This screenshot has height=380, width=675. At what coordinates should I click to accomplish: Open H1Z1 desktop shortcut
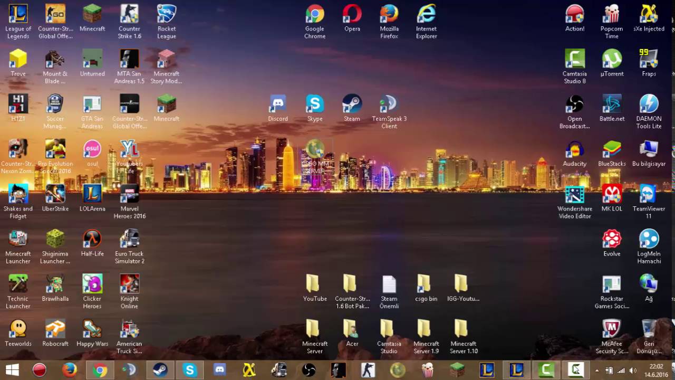coord(18,108)
